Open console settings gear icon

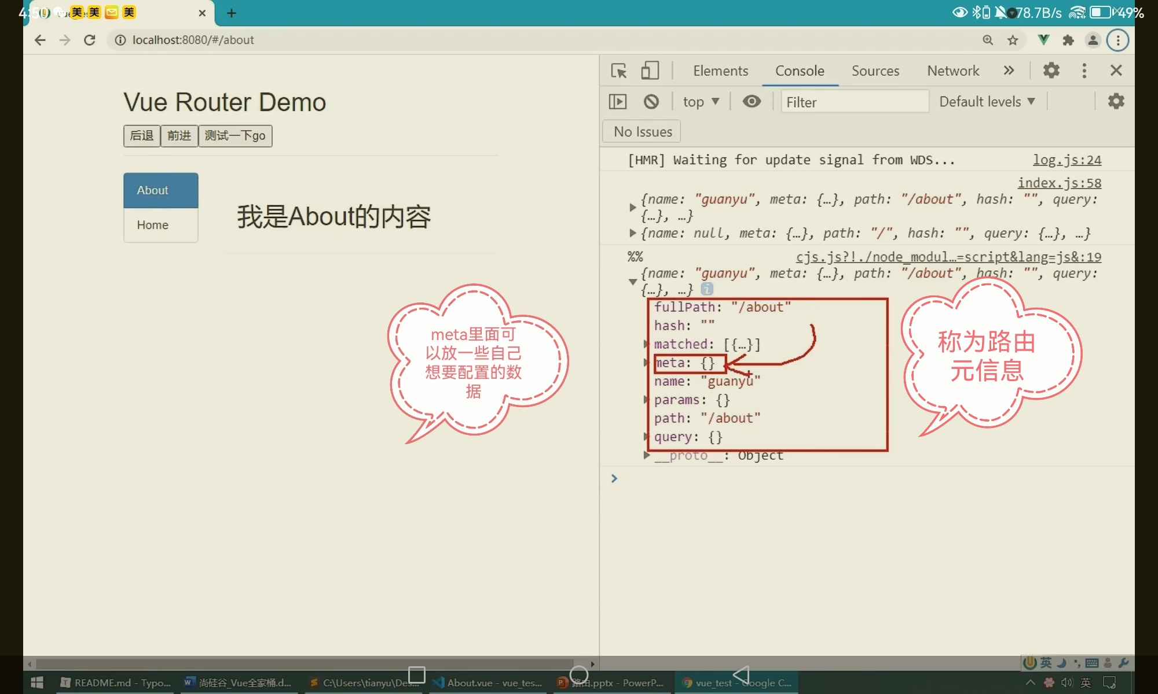(x=1116, y=102)
